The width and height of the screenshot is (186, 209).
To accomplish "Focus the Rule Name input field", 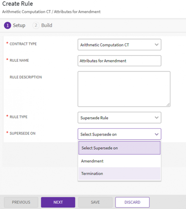I will coord(119,61).
